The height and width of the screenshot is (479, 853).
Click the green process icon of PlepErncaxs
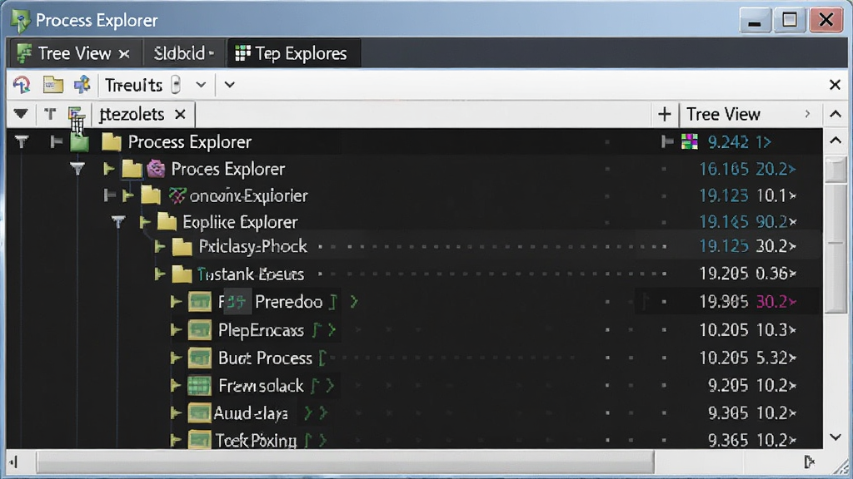point(200,329)
